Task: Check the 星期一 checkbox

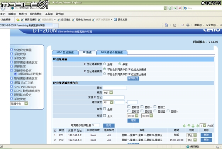Action: click(x=142, y=107)
